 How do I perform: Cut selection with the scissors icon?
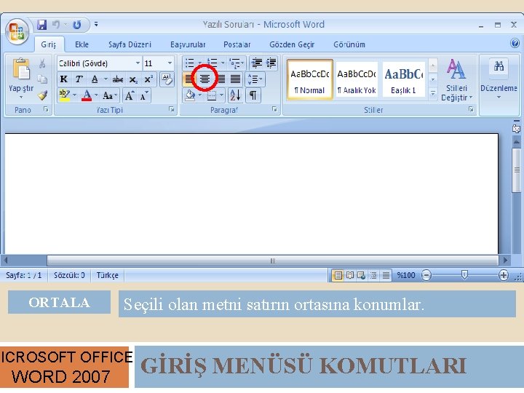tap(42, 63)
